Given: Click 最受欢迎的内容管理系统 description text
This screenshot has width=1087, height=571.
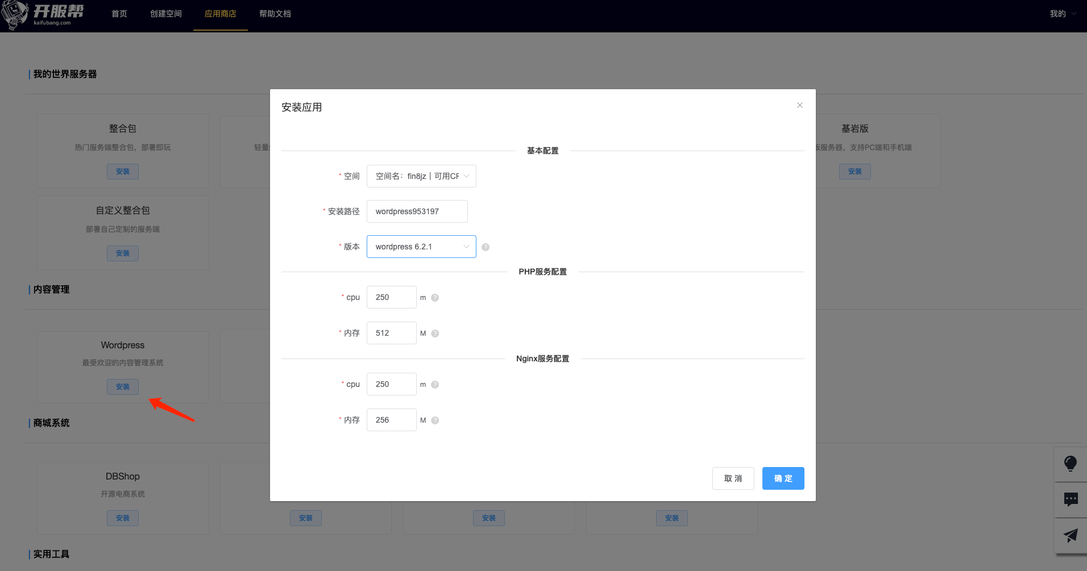Looking at the screenshot, I should pos(123,363).
